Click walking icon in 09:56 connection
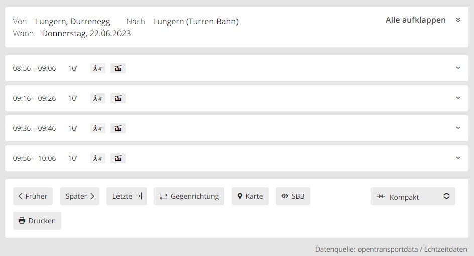This screenshot has width=474, height=256. (x=98, y=158)
